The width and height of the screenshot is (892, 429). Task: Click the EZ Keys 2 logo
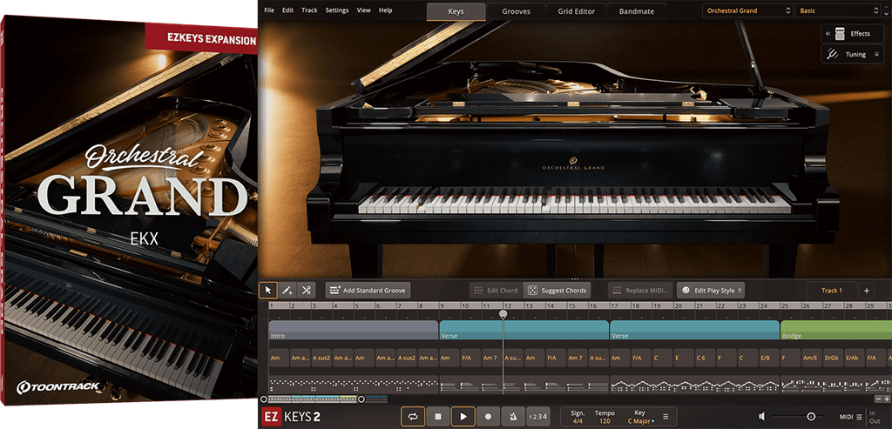tap(290, 417)
